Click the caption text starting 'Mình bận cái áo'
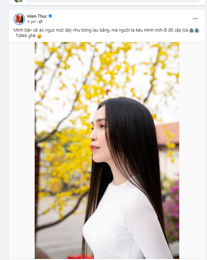The width and height of the screenshot is (207, 260). pos(101,30)
